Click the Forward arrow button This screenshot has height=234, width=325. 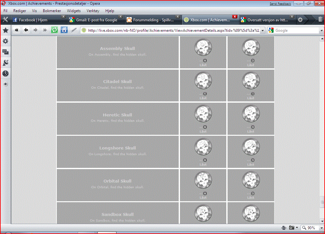(x=36, y=30)
